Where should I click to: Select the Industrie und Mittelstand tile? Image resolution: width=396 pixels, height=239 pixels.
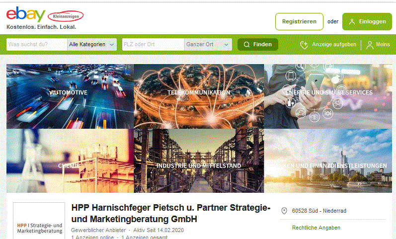199,160
